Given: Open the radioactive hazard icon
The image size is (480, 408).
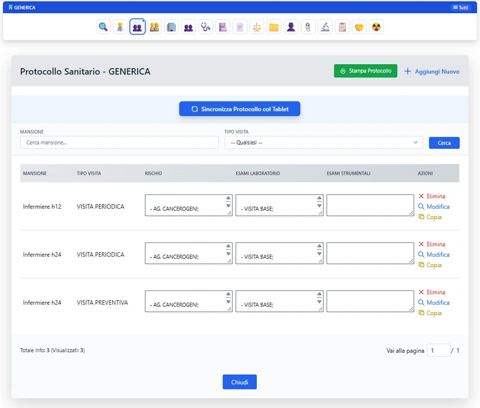Looking at the screenshot, I should point(376,27).
